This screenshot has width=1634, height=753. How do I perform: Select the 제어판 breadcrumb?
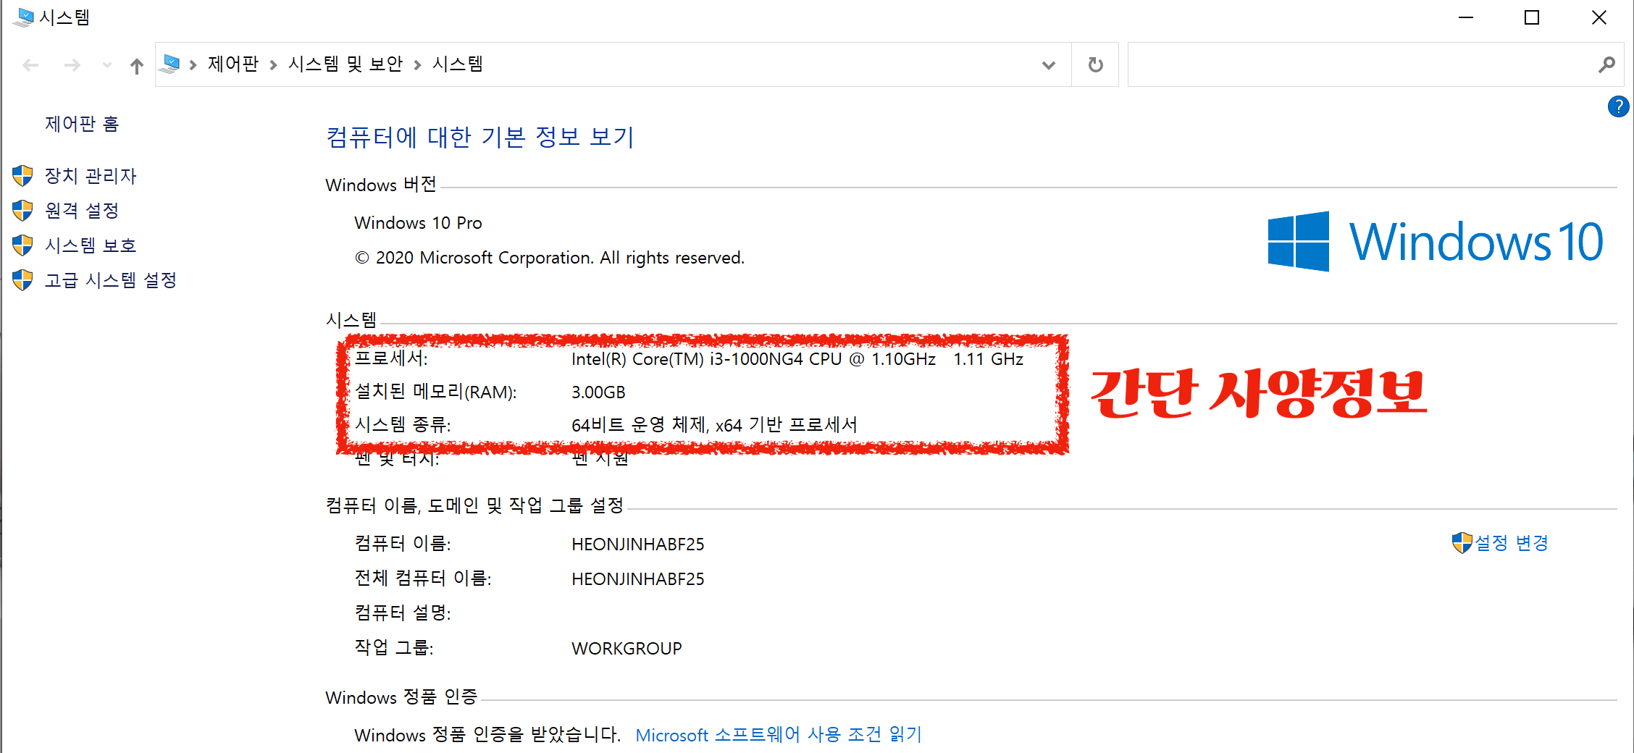pos(233,64)
